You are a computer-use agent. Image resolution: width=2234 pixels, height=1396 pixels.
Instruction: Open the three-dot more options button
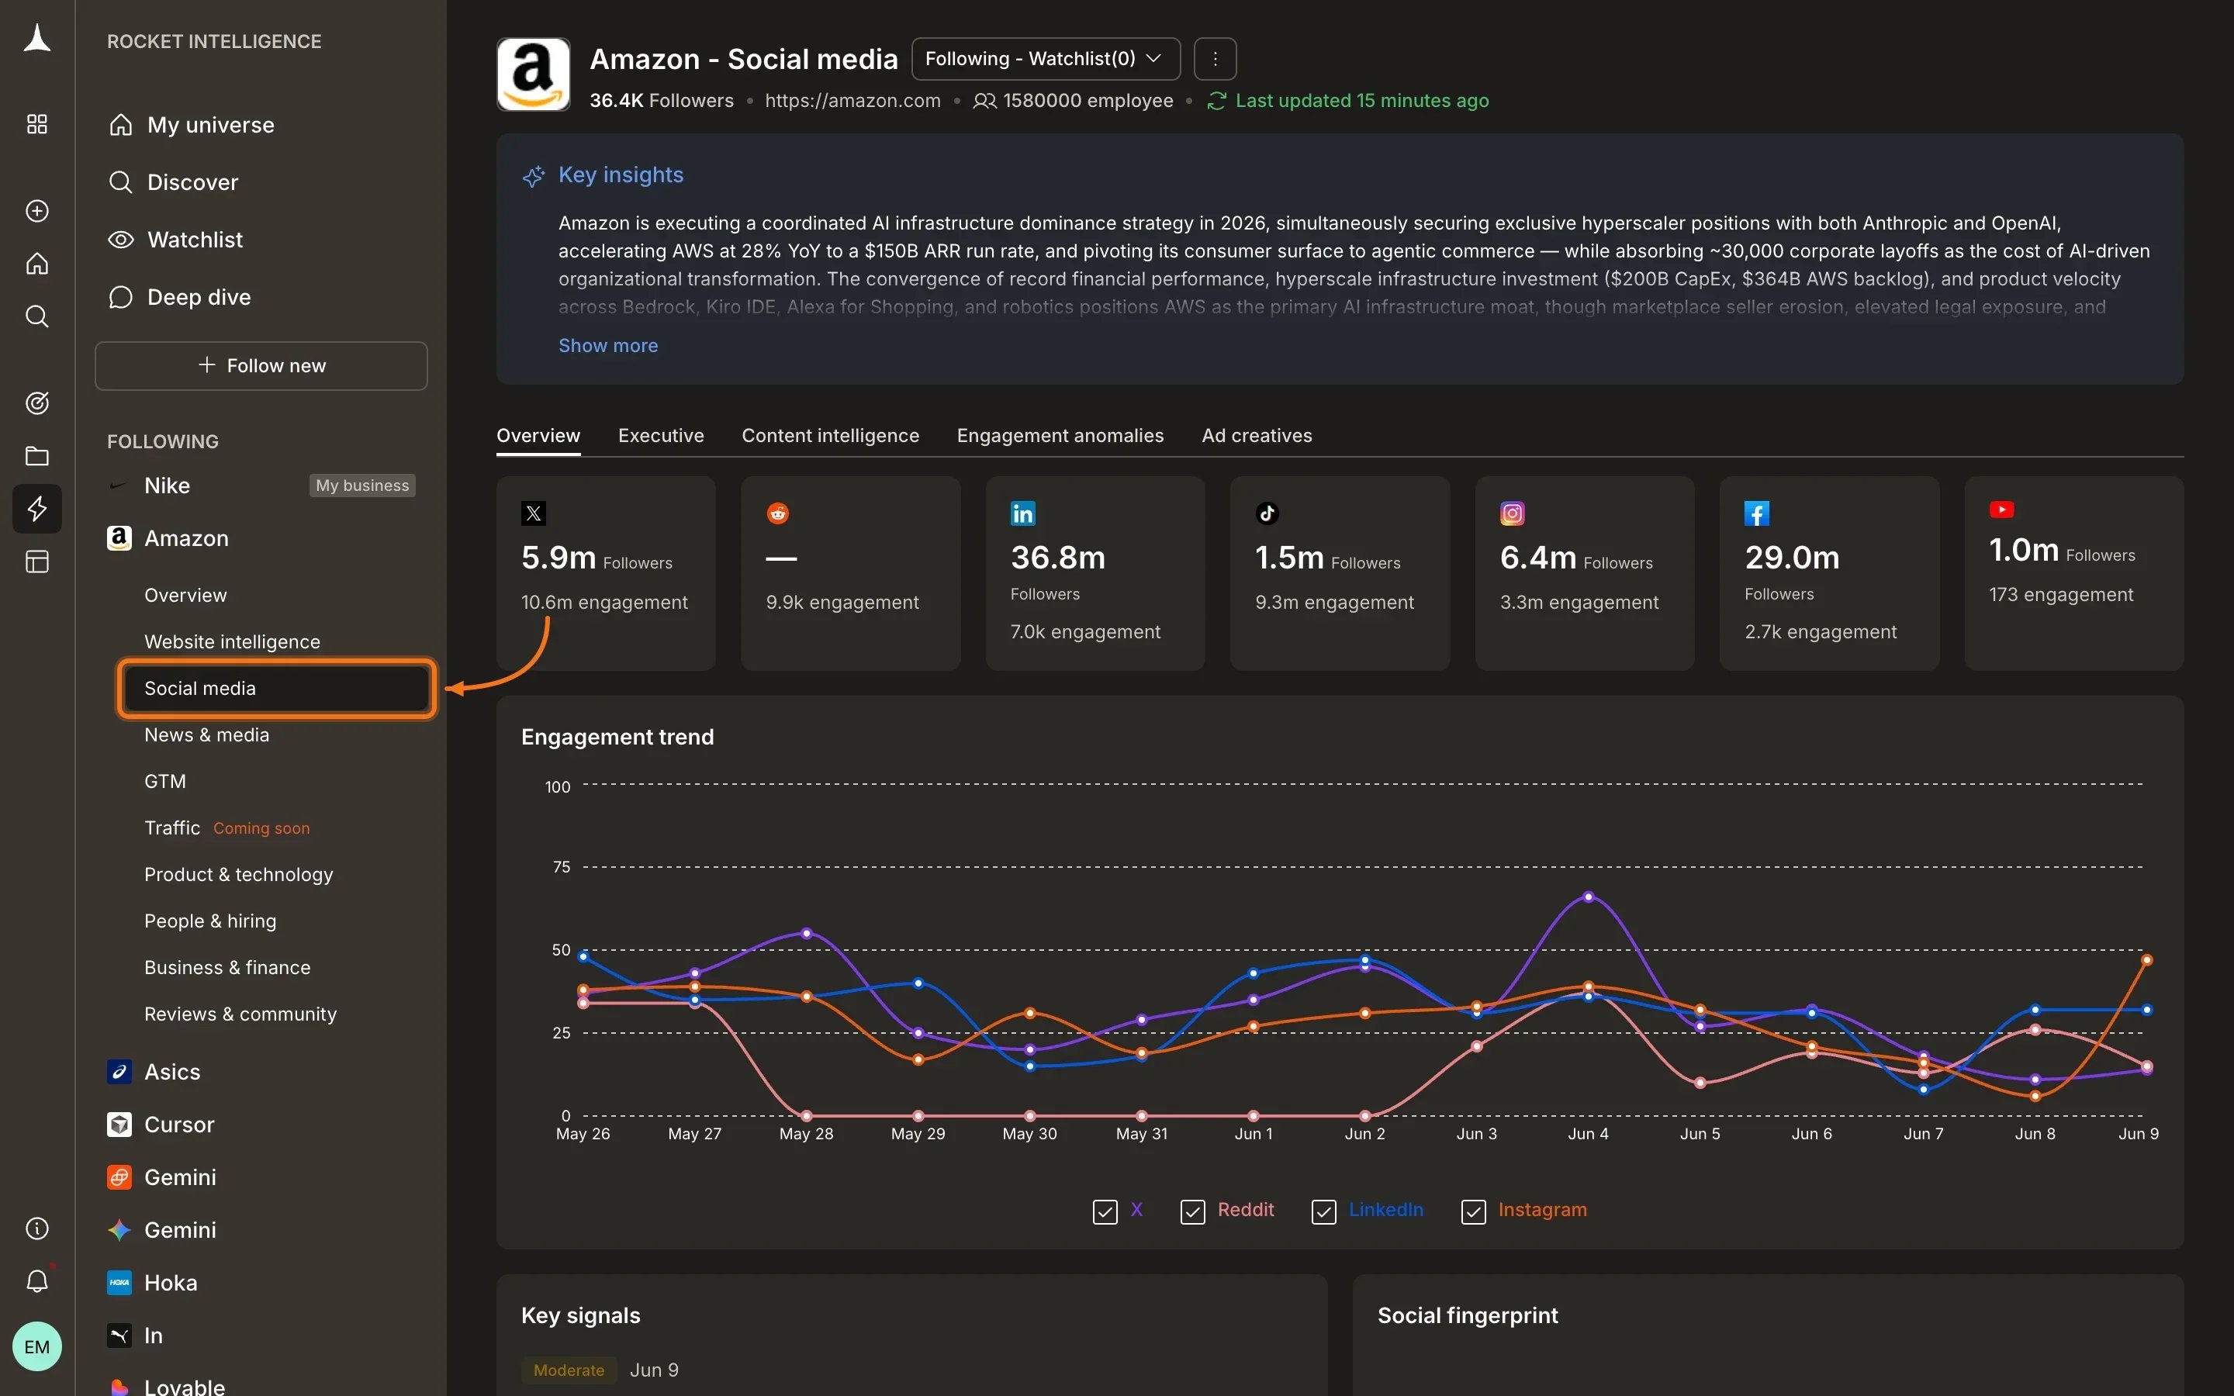tap(1215, 59)
